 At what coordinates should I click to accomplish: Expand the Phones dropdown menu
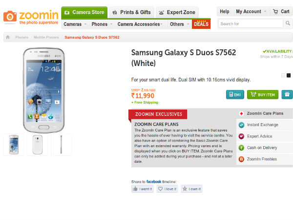point(102,24)
